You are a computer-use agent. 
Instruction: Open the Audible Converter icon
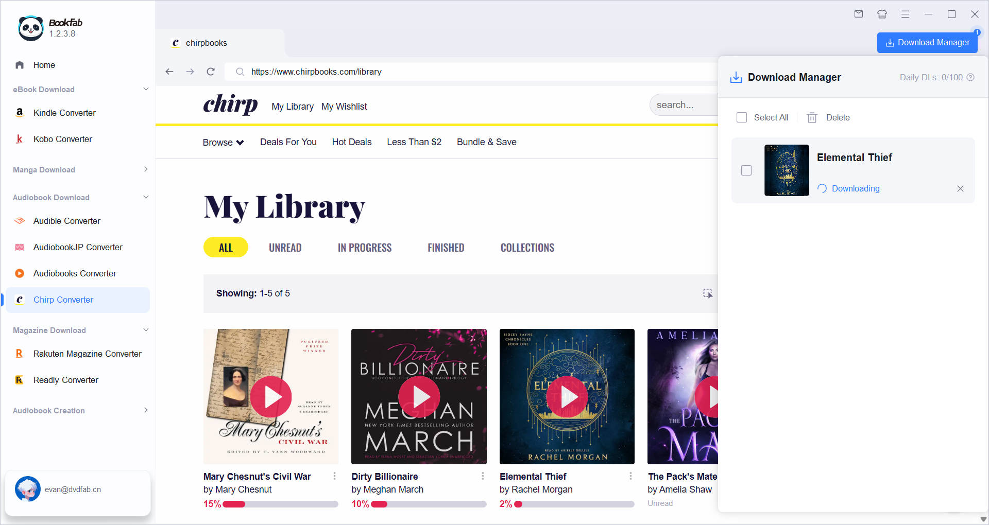coord(20,221)
